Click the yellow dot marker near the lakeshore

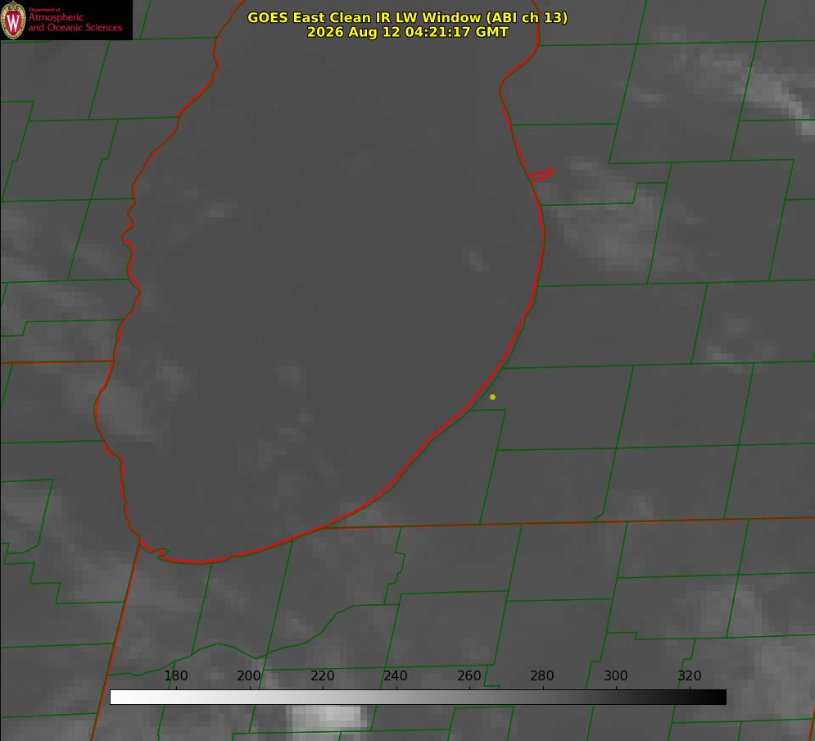tap(492, 397)
